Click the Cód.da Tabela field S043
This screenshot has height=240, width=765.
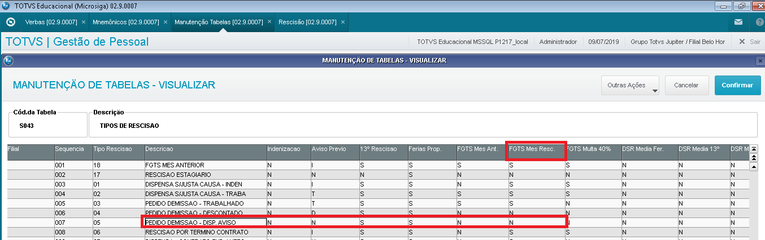tap(47, 125)
